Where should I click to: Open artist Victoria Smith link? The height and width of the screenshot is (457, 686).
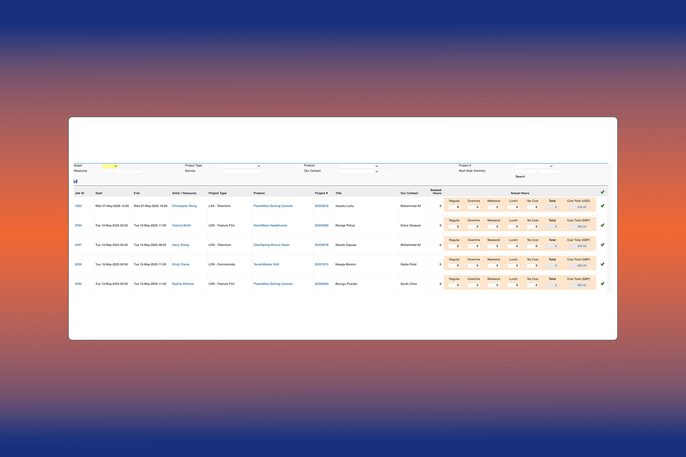(181, 225)
